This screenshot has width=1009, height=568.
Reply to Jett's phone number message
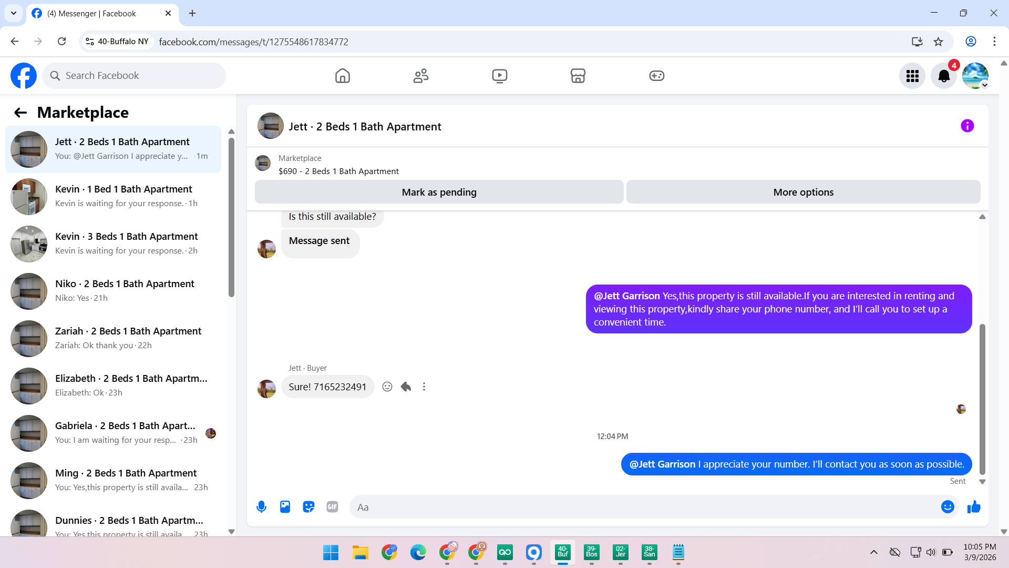pyautogui.click(x=406, y=387)
